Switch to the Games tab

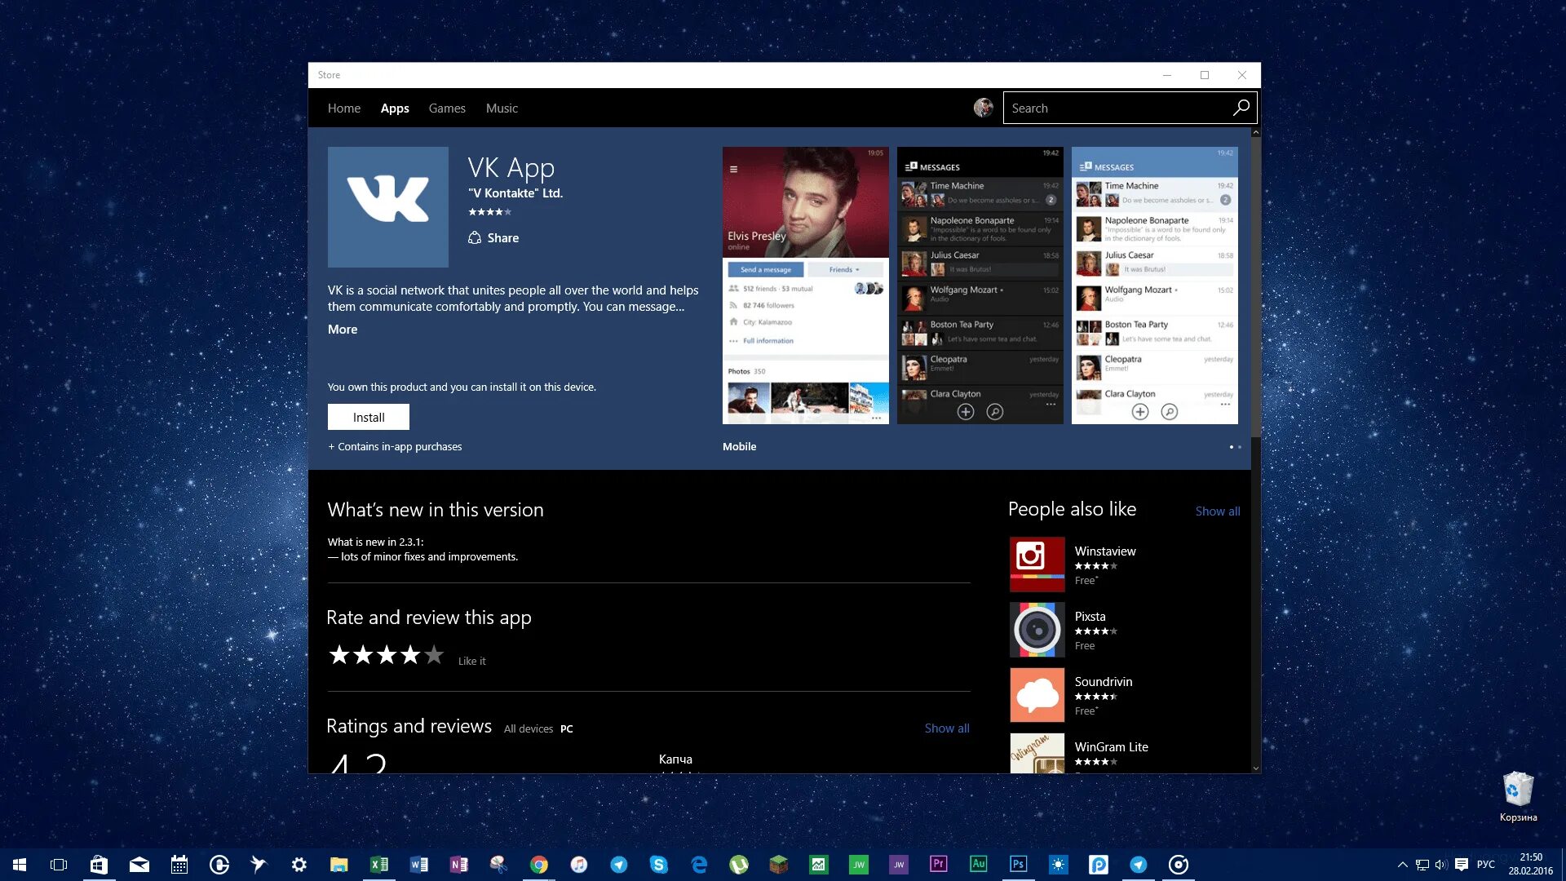tap(447, 108)
